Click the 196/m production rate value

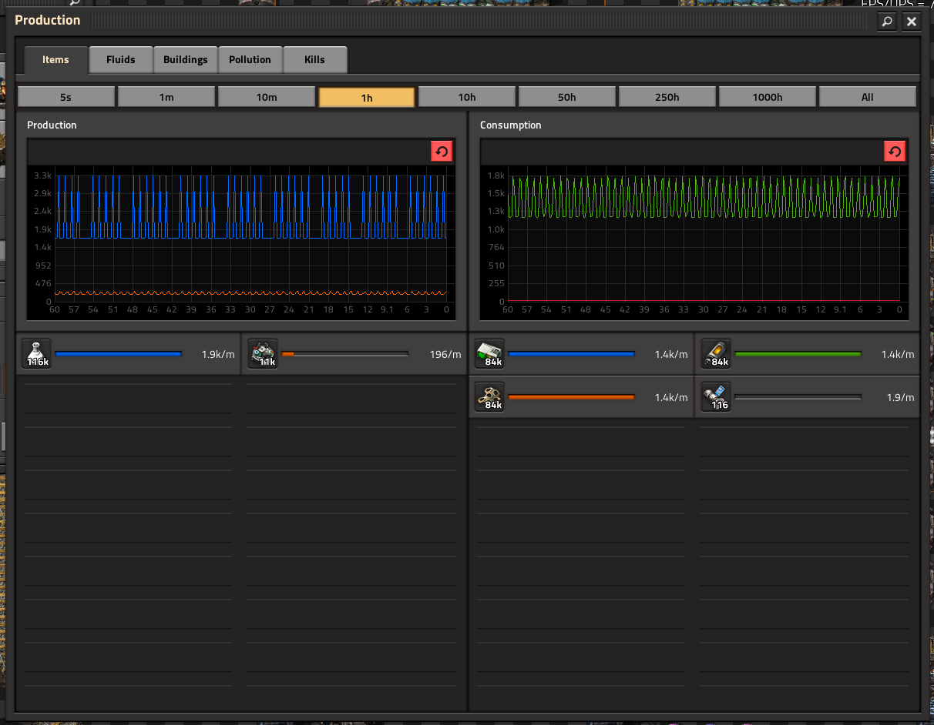pos(445,355)
